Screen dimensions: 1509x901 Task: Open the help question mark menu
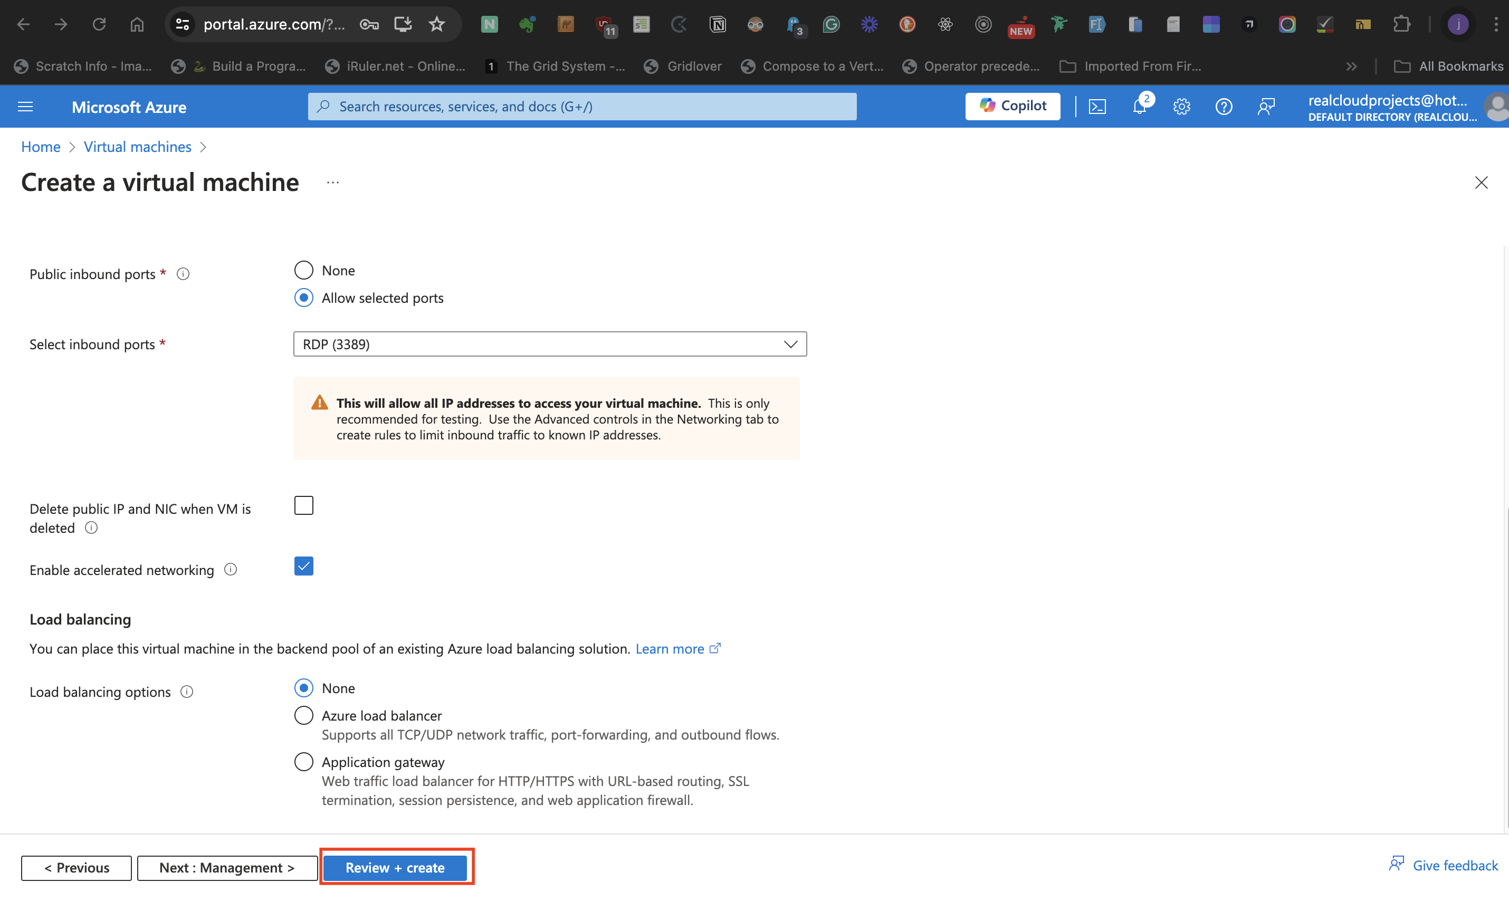1224,106
